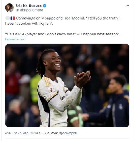Click the LaLiga sleeve patch in photo
This screenshot has height=141, width=135.
(51, 90)
